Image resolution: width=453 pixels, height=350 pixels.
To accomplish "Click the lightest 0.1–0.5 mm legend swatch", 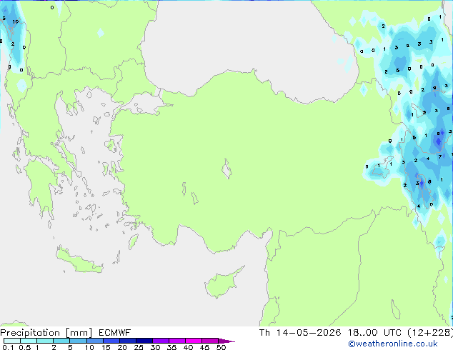I will (12, 341).
